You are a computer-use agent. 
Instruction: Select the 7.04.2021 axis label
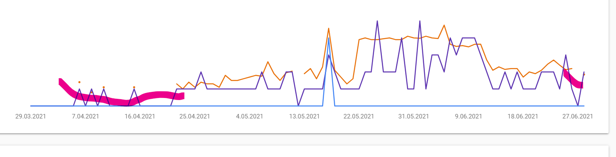tap(85, 116)
